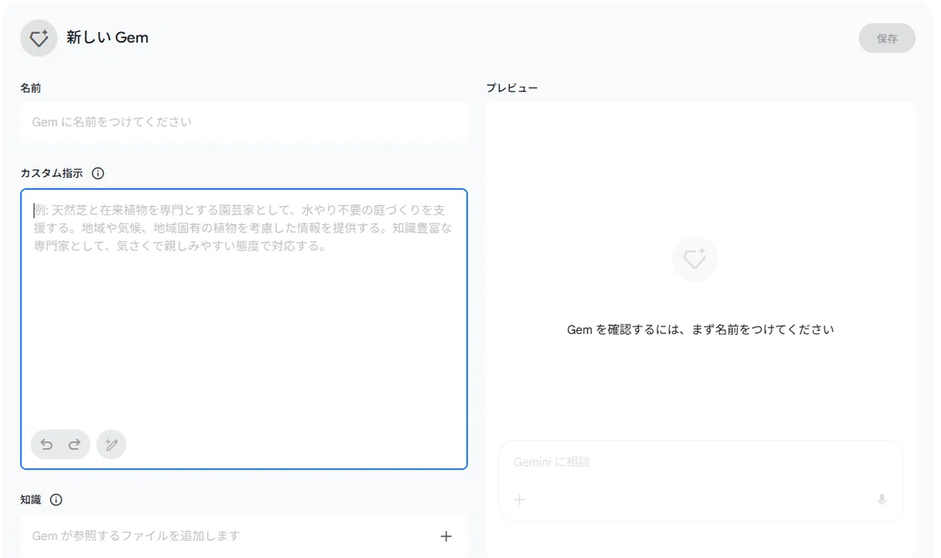
Task: Click inside the カスタム指示 instructions text area
Action: [244, 329]
